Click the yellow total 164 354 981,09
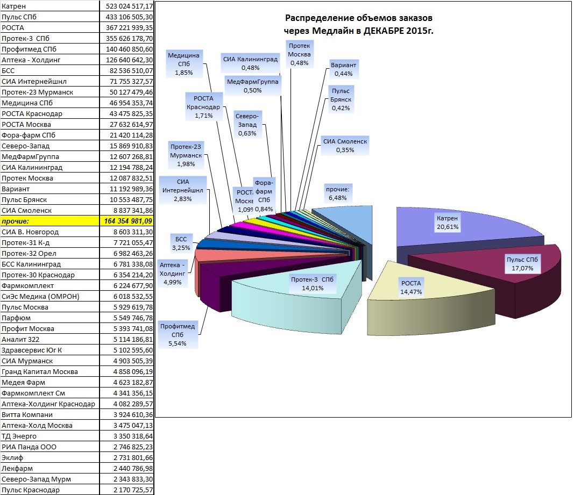Viewport: 574px width, 495px height. (126, 221)
